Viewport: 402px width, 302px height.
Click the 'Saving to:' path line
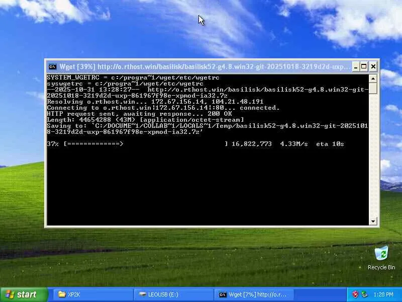[x=208, y=129]
